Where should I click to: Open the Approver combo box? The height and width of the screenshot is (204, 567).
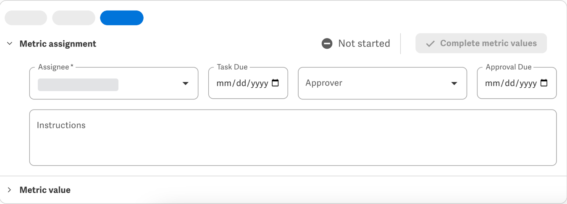tap(382, 83)
